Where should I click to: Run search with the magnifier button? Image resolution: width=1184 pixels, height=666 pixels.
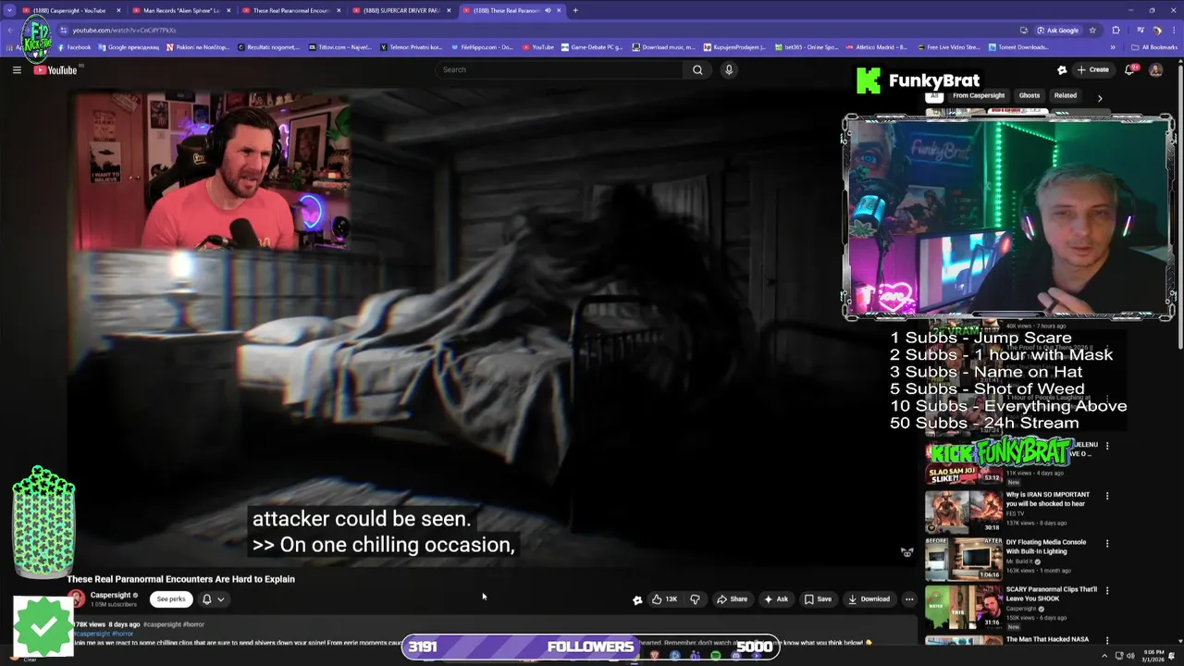[x=697, y=69]
